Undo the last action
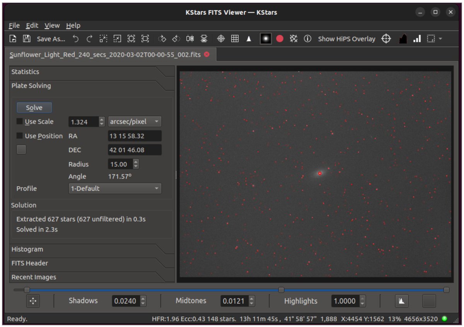This screenshot has width=464, height=327. click(76, 39)
